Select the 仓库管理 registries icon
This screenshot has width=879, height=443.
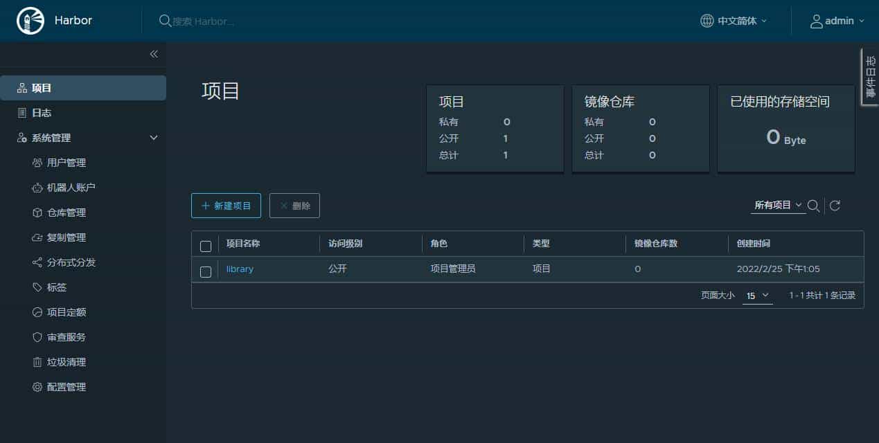pos(37,212)
